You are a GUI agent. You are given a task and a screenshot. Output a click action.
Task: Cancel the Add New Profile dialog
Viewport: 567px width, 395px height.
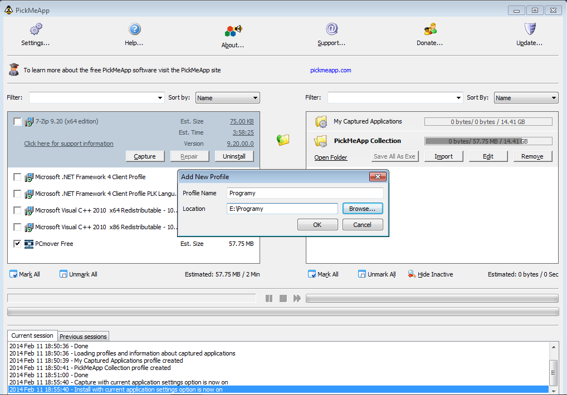pos(363,225)
